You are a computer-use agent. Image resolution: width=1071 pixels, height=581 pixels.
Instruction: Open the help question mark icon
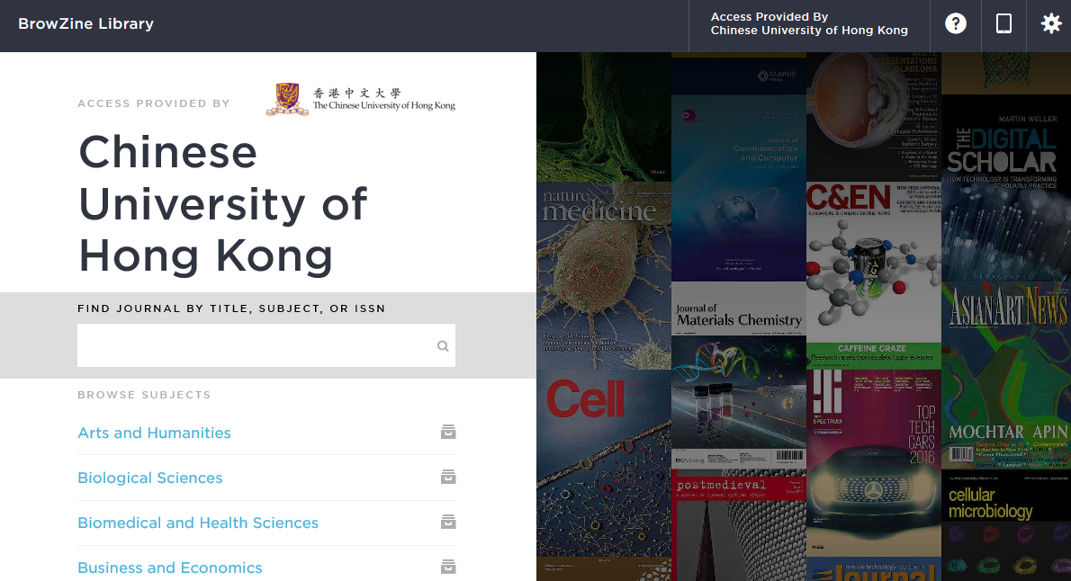[x=956, y=24]
